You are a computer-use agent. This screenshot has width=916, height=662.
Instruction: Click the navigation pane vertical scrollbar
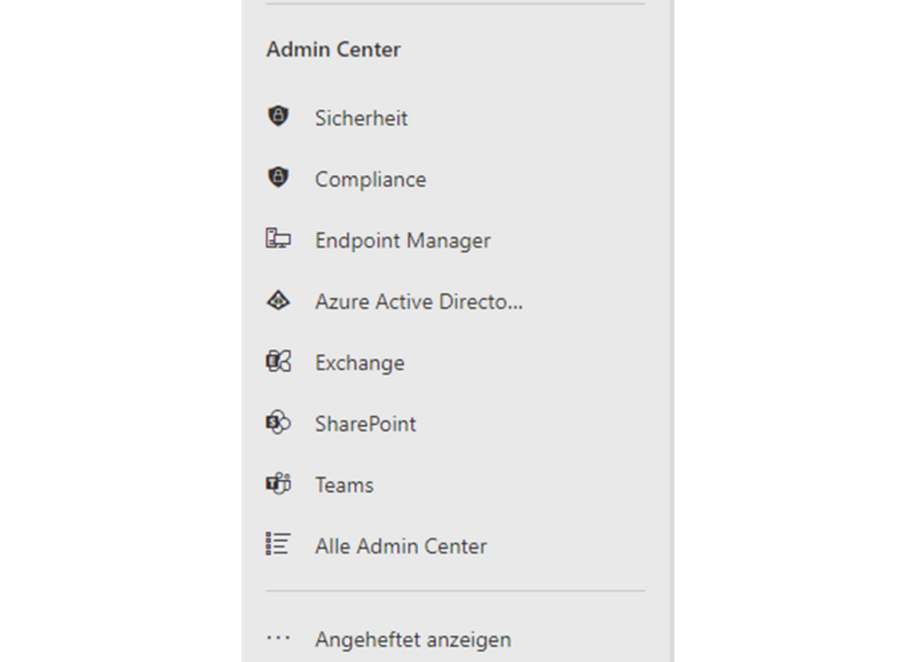tap(673, 324)
